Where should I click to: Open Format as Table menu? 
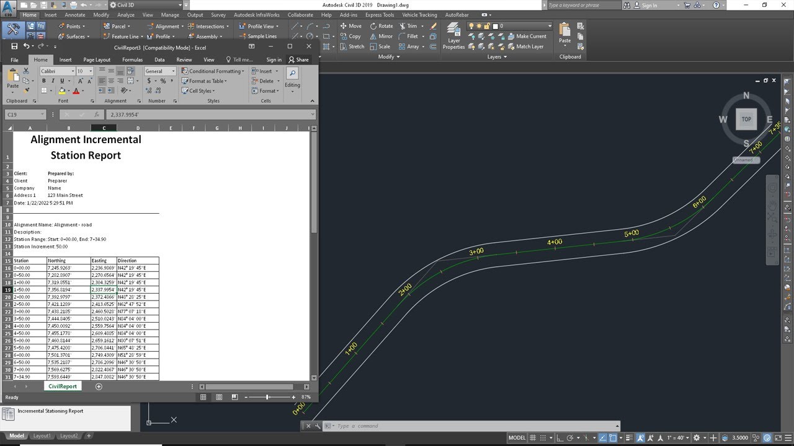point(205,81)
